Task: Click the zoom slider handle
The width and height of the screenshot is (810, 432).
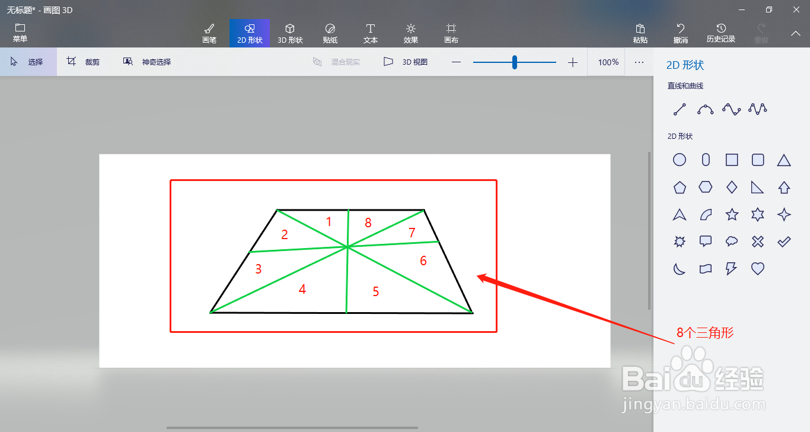Action: click(515, 62)
